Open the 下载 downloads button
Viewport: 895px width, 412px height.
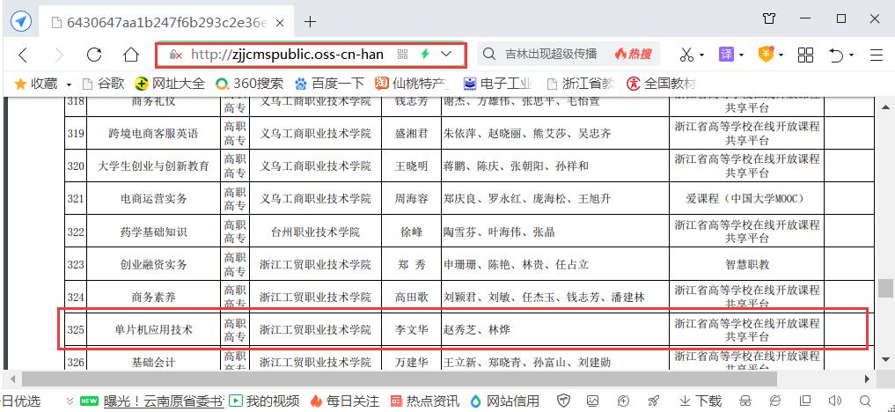pyautogui.click(x=701, y=401)
